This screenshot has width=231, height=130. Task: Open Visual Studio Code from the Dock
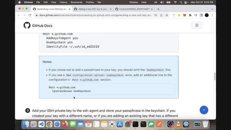click(x=42, y=124)
